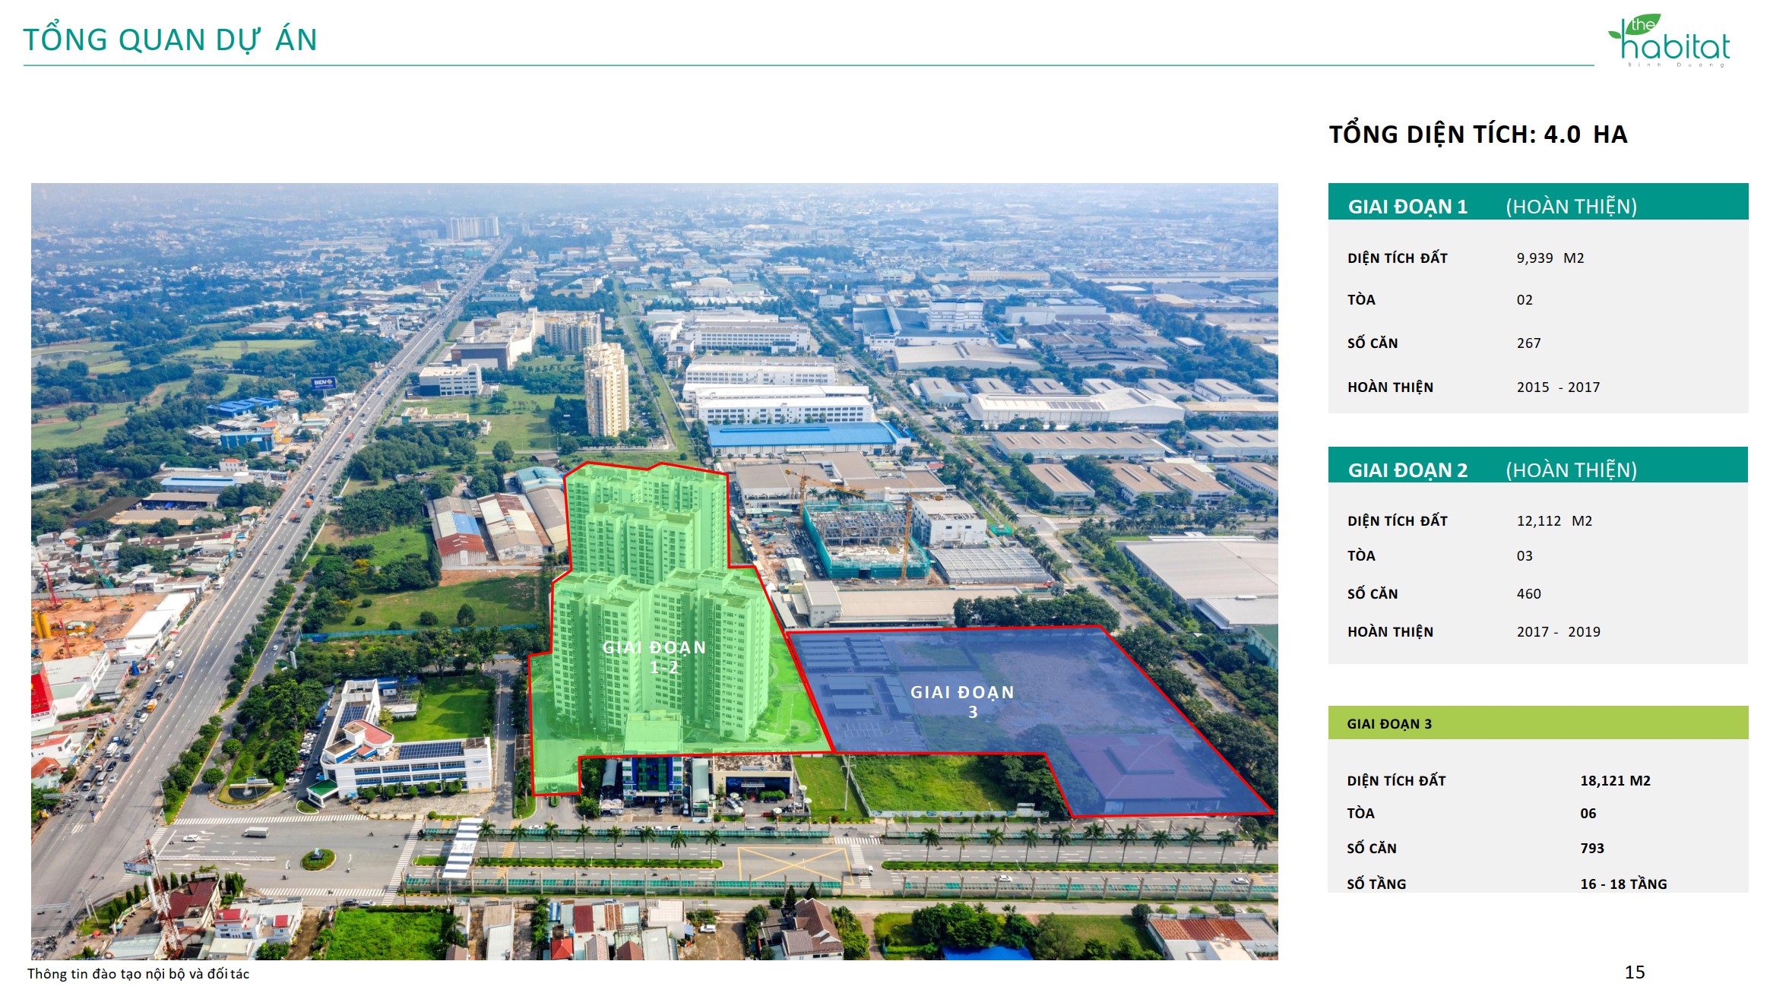Screen dimensions: 1770x996
Task: Click the 793 units value
Action: tap(1591, 849)
